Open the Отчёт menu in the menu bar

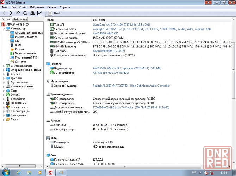pos(23,7)
